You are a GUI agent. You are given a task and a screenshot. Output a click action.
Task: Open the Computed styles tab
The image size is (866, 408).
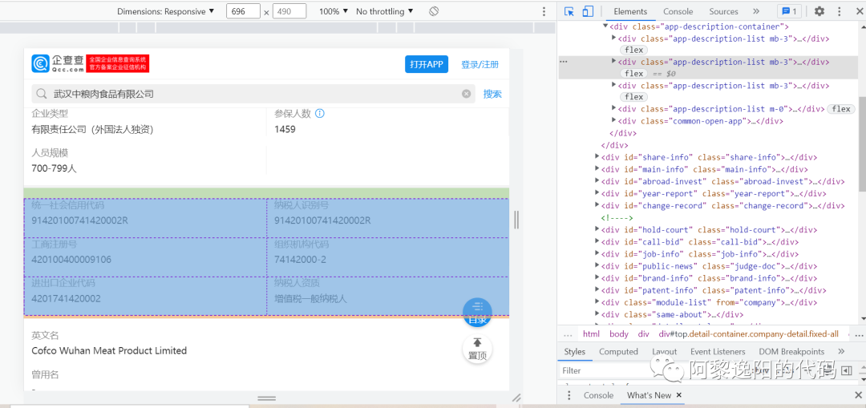pyautogui.click(x=618, y=351)
